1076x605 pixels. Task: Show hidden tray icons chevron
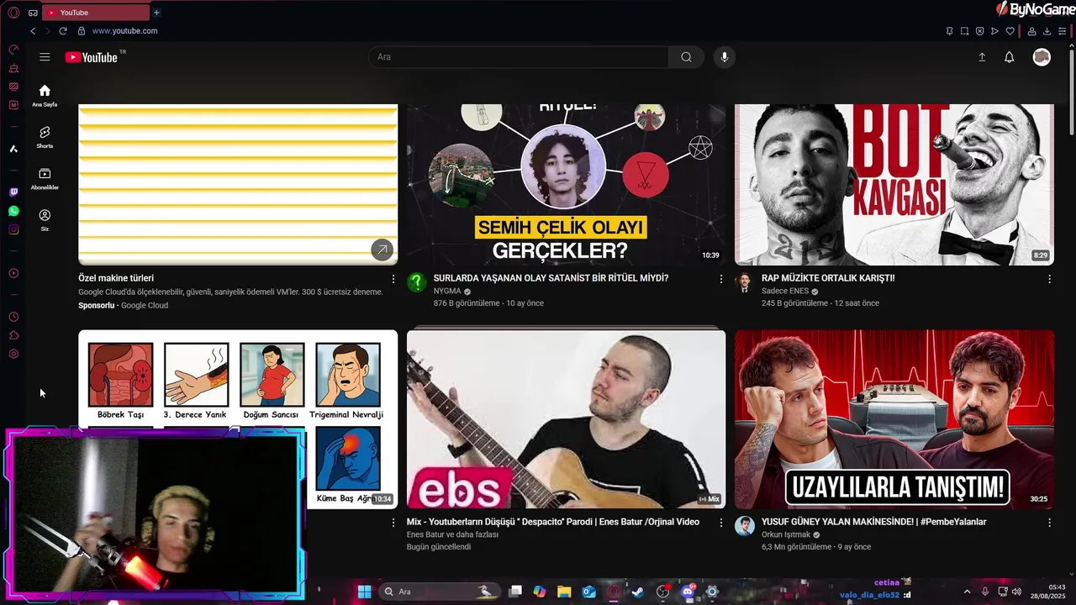coord(967,592)
